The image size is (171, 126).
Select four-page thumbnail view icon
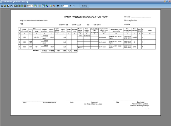tap(25, 6)
